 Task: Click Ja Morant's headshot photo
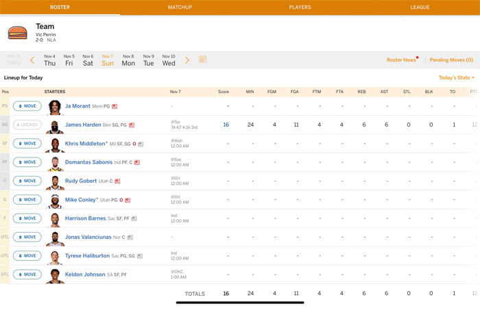[55, 107]
